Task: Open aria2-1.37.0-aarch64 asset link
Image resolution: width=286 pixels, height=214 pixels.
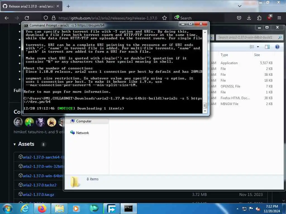Action: point(43,157)
